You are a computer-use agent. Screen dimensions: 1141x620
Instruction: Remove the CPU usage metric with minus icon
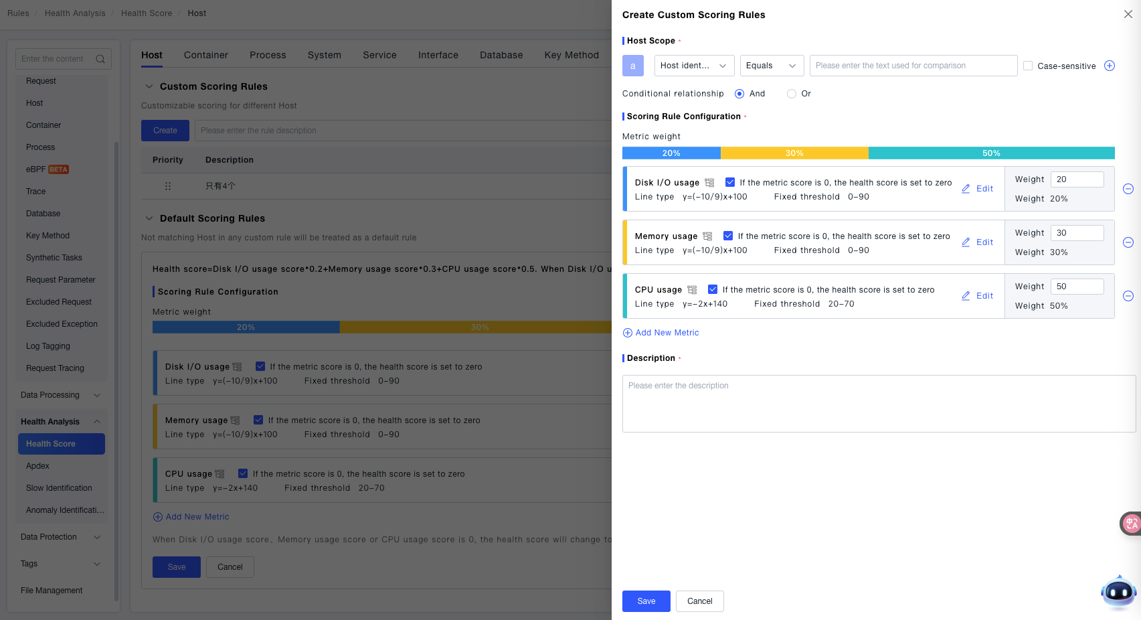click(x=1128, y=296)
